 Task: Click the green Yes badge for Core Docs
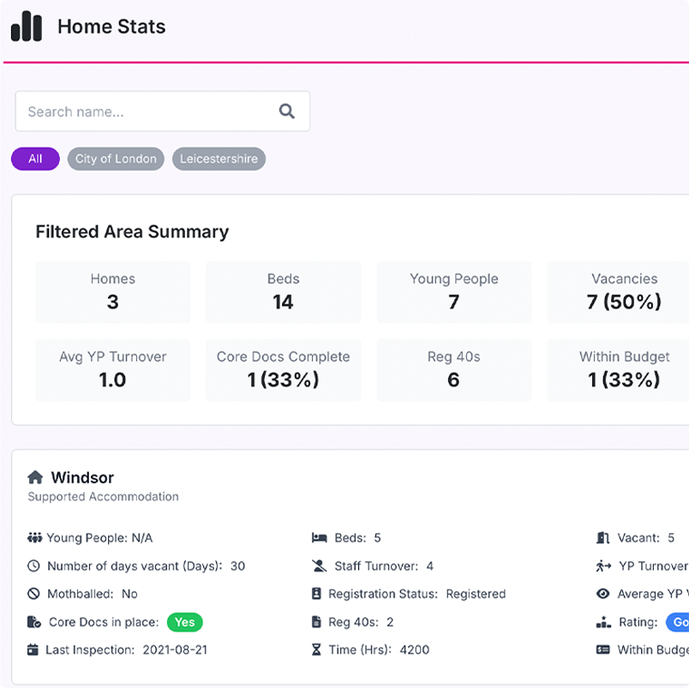pos(184,622)
